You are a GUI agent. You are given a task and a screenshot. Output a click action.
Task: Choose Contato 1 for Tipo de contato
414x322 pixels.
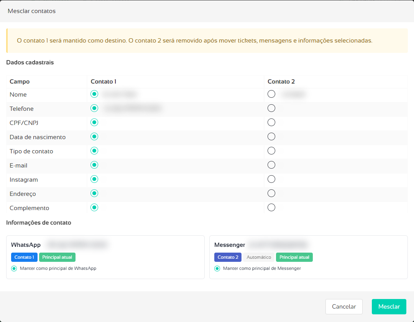point(94,151)
